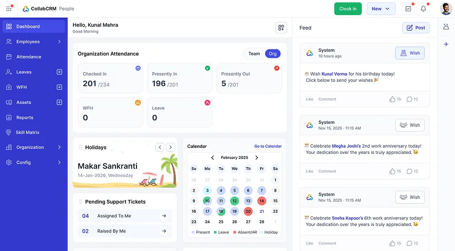Open the New dropdown
455x251 pixels.
pos(381,9)
